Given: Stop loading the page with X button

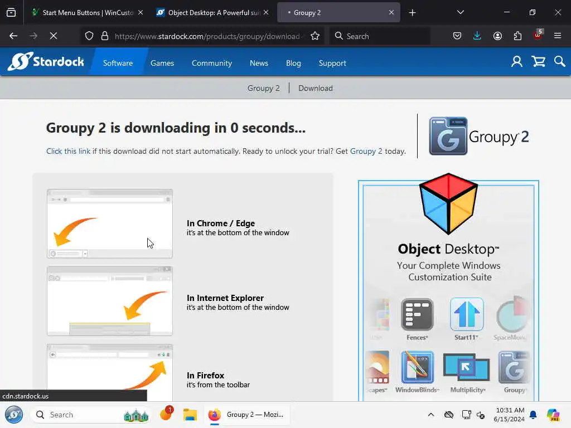Looking at the screenshot, I should (x=53, y=36).
